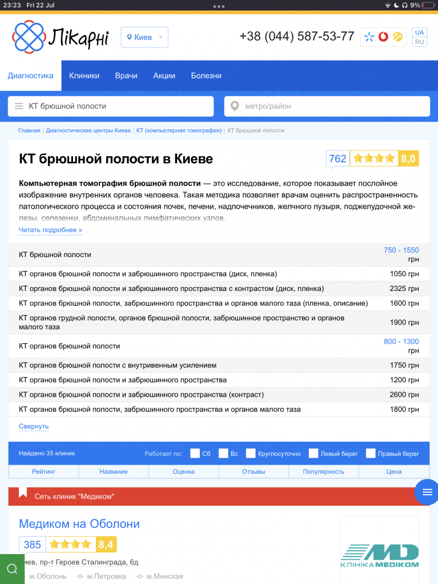Click the red bookmark ribbon icon

click(x=23, y=493)
